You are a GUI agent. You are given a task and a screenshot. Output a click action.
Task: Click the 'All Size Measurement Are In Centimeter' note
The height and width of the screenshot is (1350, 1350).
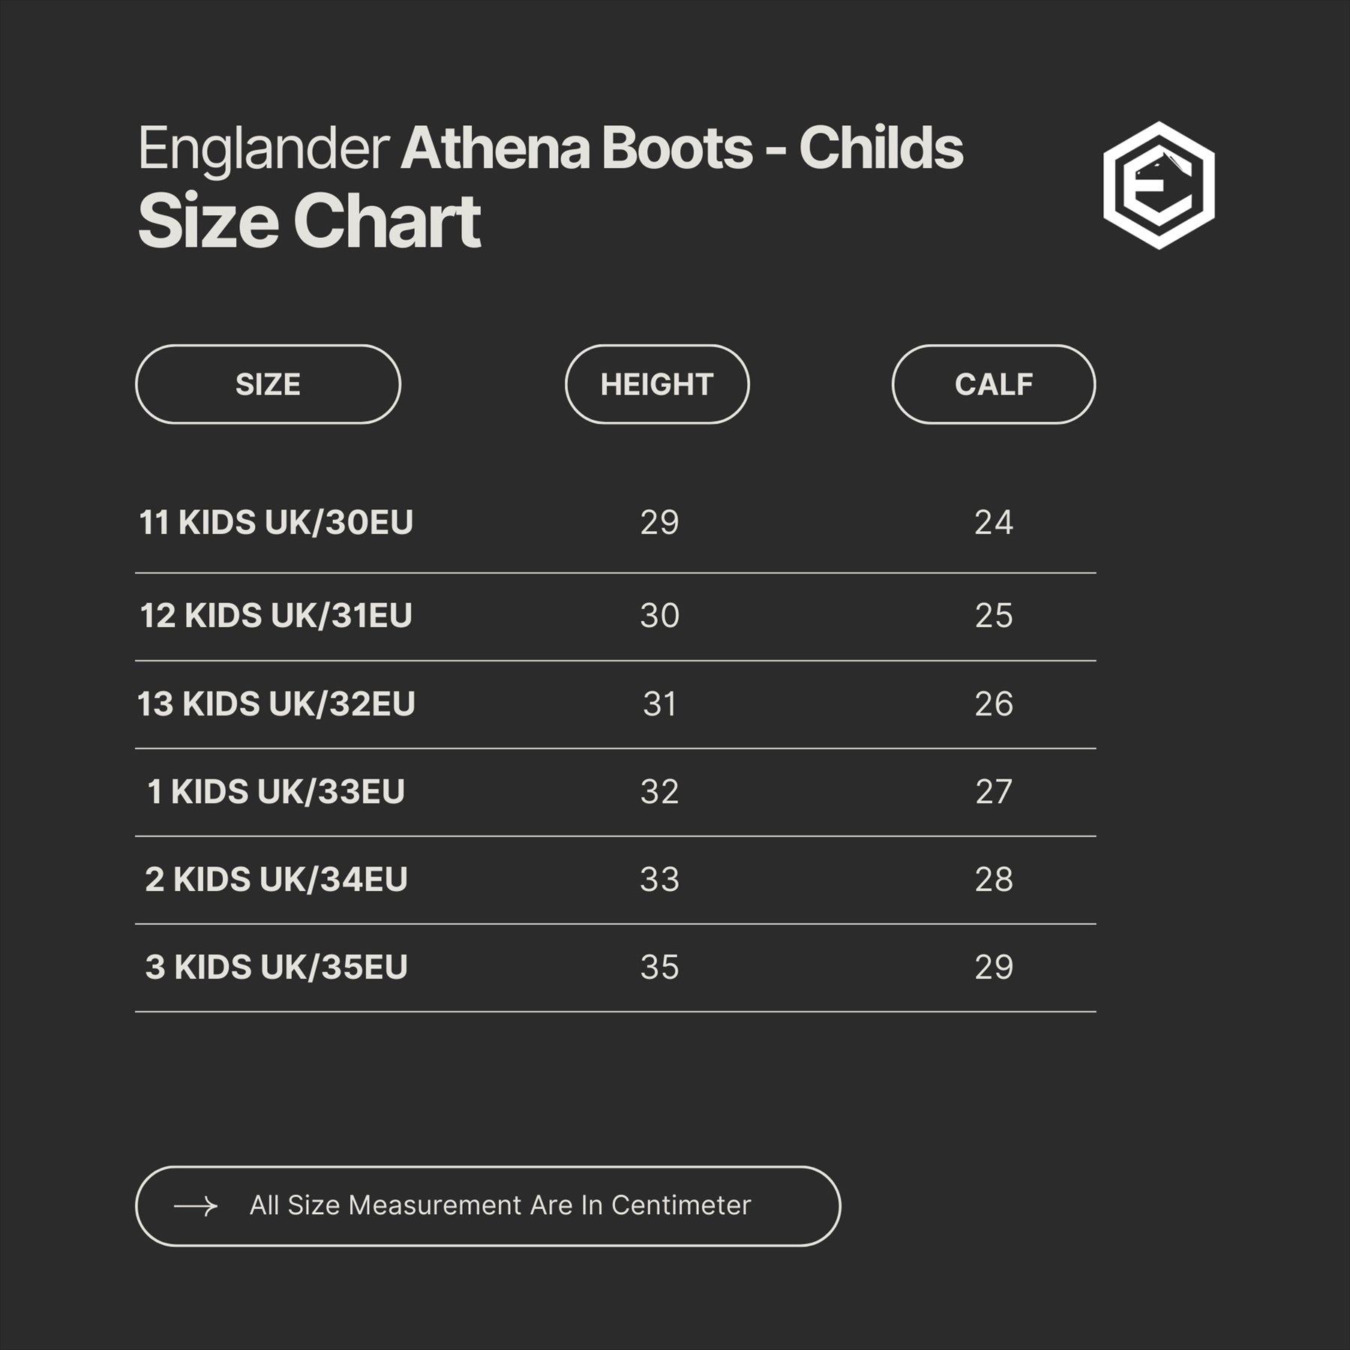(x=500, y=1206)
